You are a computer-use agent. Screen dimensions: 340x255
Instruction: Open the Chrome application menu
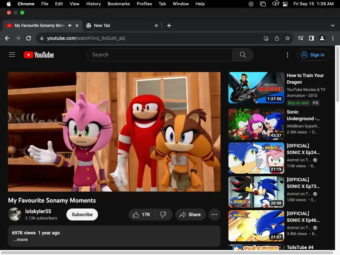(26, 4)
